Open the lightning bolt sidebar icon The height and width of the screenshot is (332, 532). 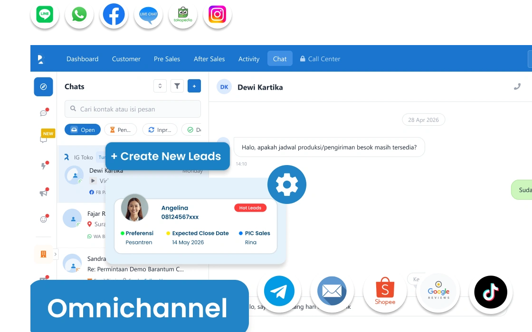click(43, 166)
